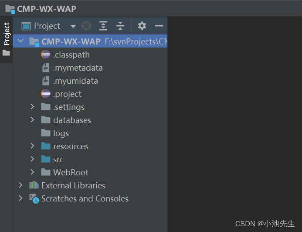Click the navigation bar project folder icon
Screen dimensions: 302x232
(10, 9)
